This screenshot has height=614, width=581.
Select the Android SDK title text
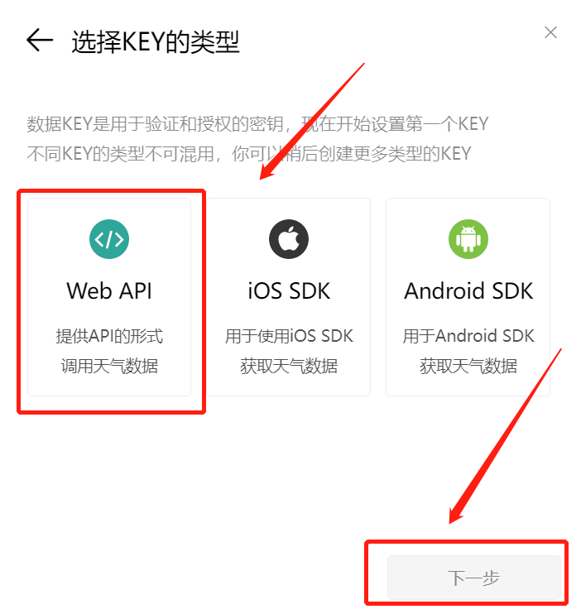(x=468, y=291)
